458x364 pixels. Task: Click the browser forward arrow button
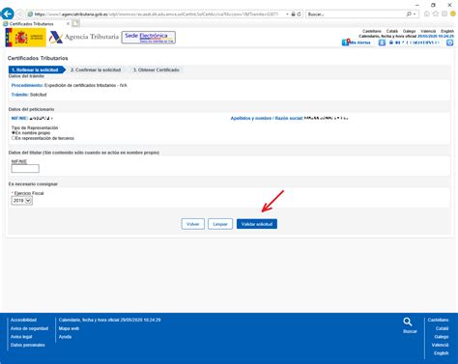pos(20,14)
